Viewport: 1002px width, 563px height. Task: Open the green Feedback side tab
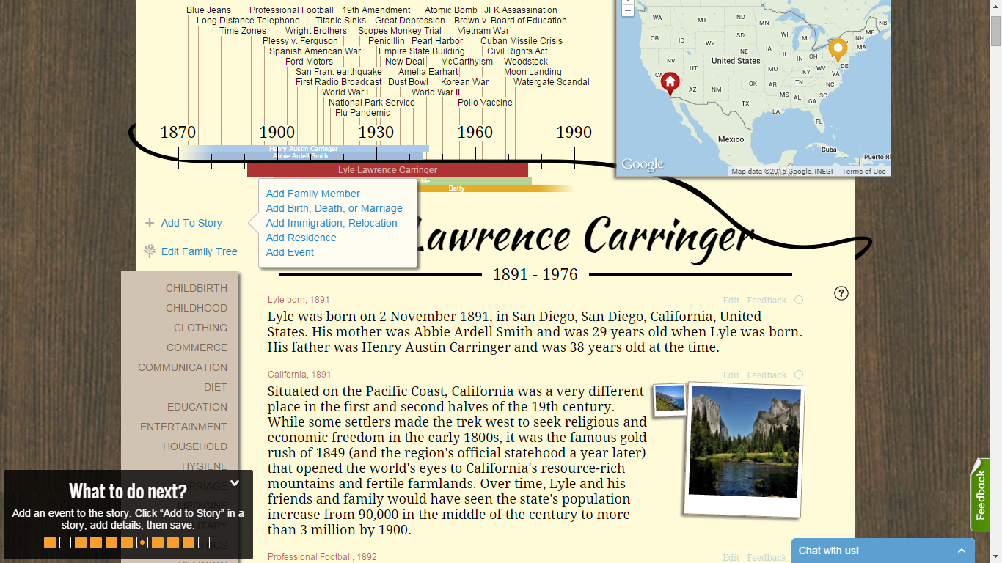coord(980,495)
